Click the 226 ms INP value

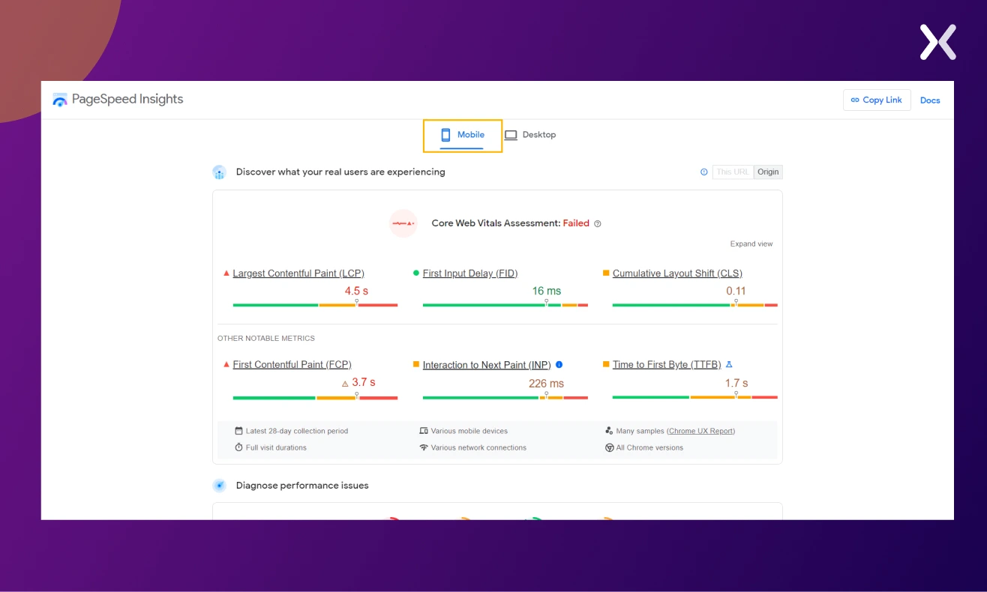[546, 384]
